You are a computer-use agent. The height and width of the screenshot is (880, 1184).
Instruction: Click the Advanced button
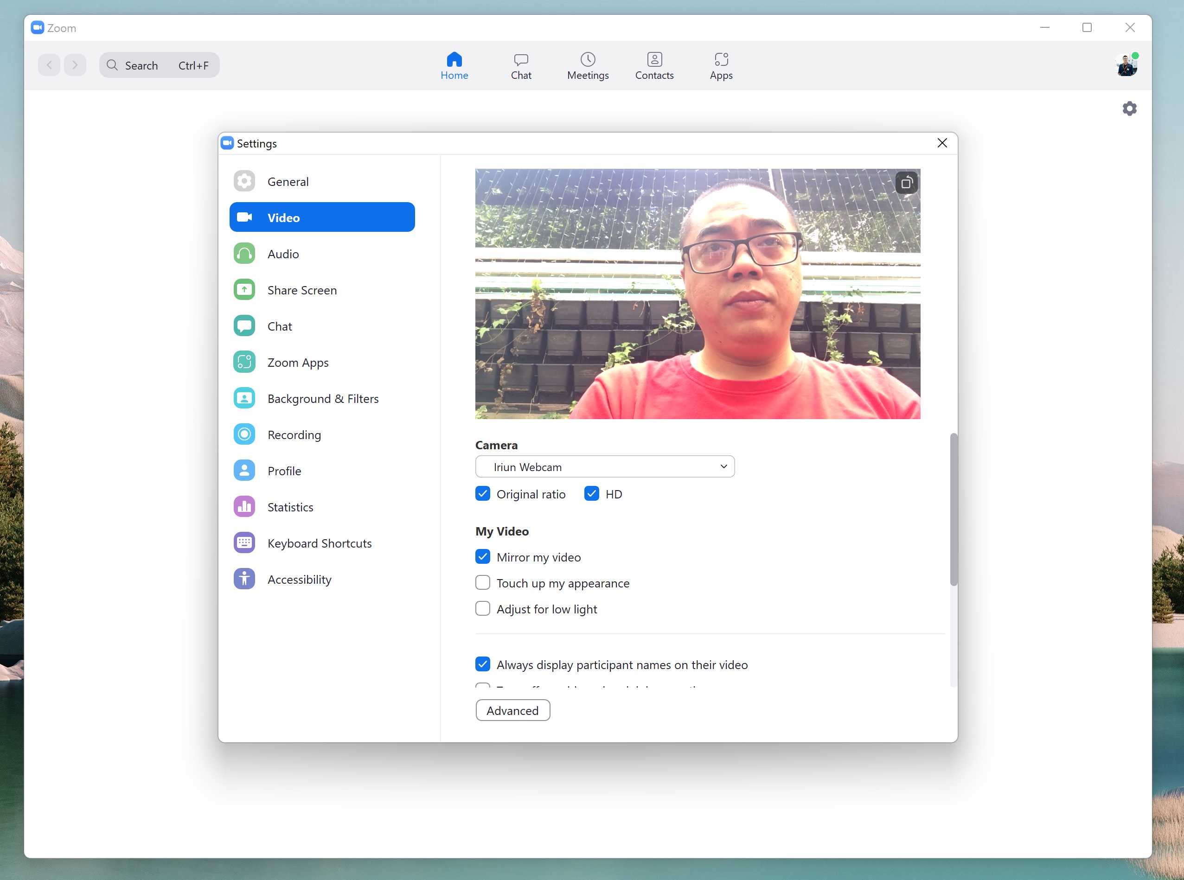(x=512, y=711)
